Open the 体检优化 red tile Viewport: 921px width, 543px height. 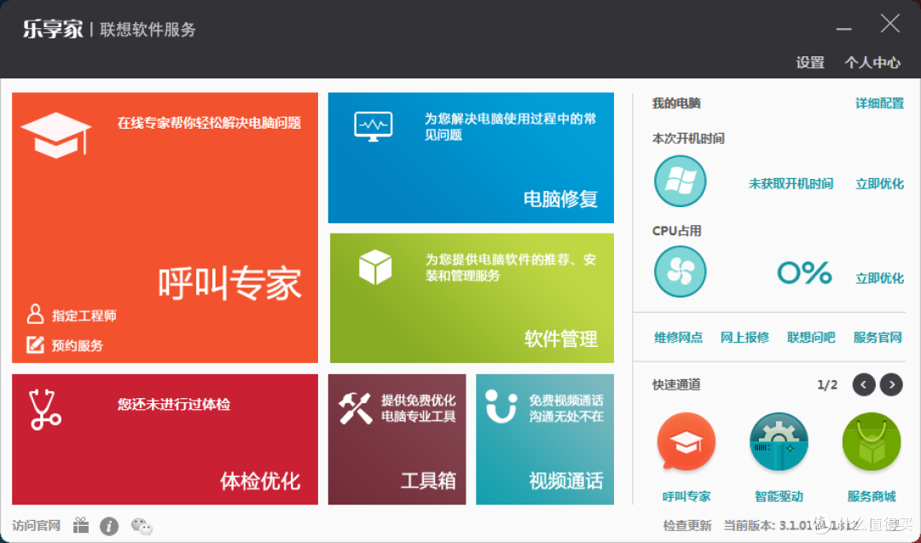(x=165, y=439)
